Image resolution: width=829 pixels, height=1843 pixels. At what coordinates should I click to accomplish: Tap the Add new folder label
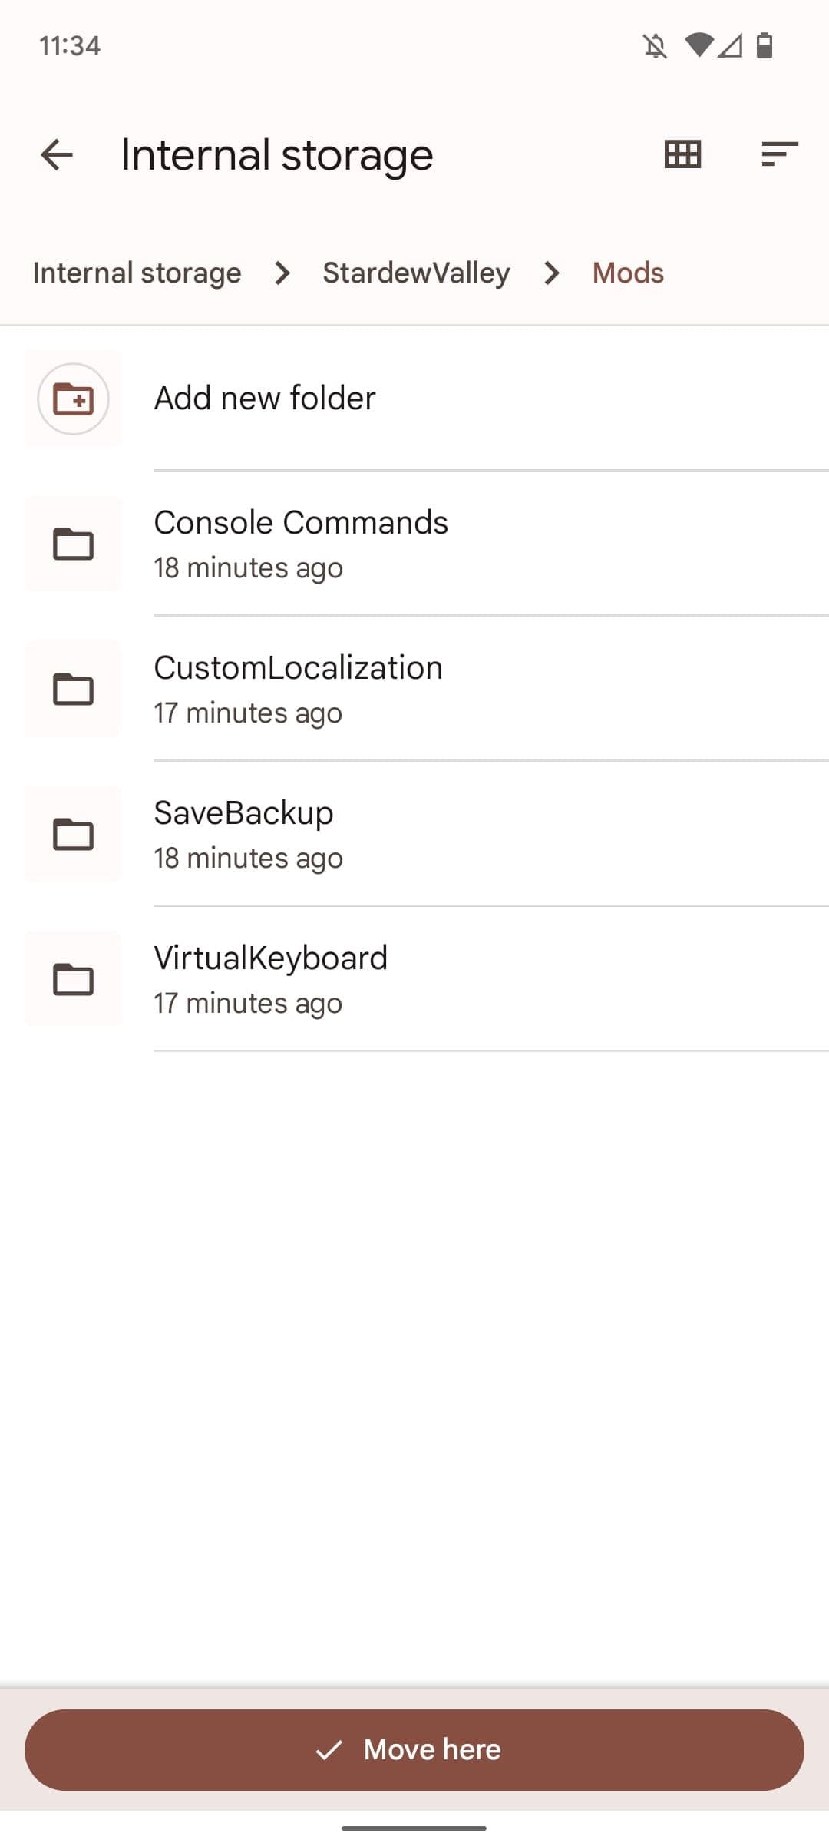265,399
